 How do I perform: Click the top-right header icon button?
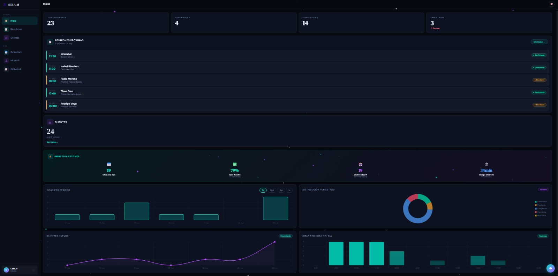[x=551, y=4]
